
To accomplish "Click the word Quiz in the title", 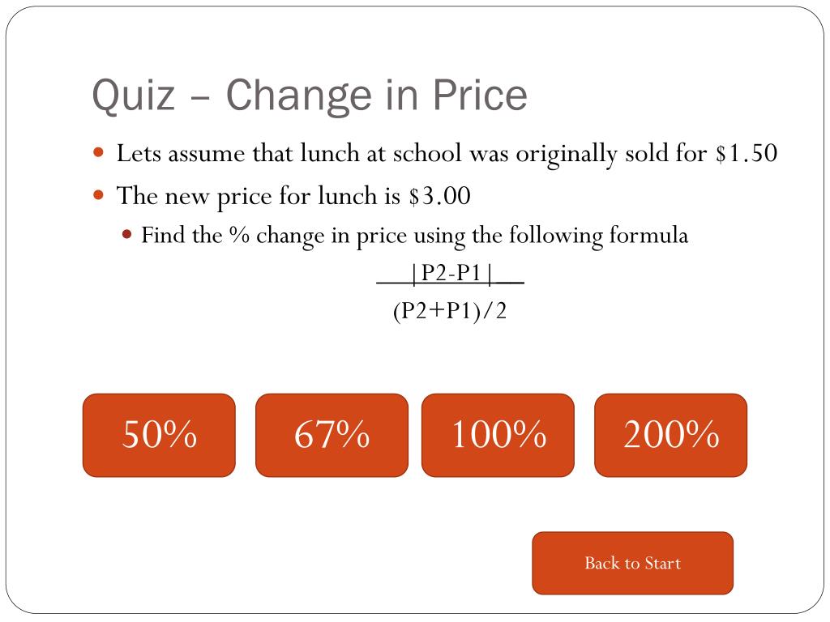I will tap(134, 96).
